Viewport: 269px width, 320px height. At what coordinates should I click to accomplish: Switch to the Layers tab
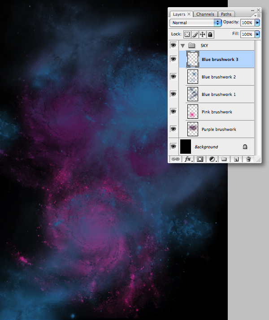(179, 14)
